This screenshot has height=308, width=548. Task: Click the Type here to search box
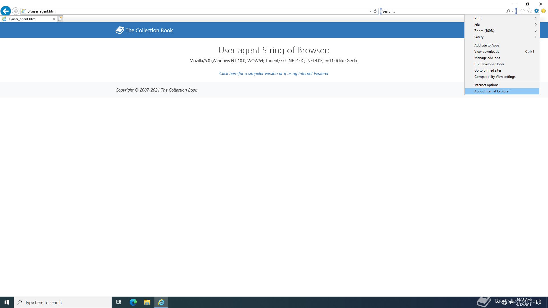tap(63, 302)
